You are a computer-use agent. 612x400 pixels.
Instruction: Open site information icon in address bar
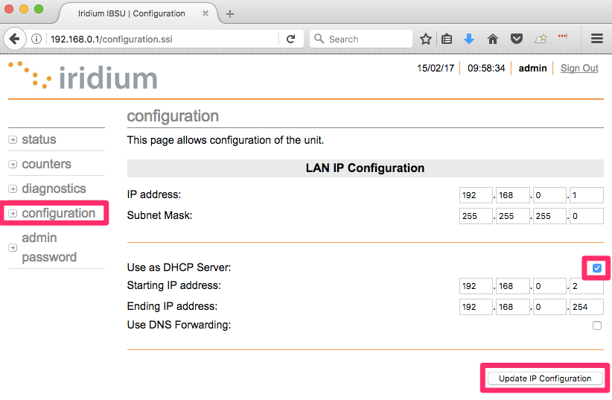click(36, 39)
